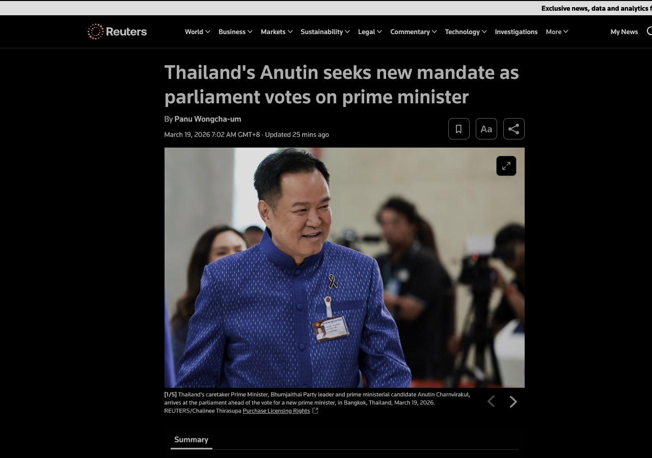Bookmark this article with the save icon
The width and height of the screenshot is (652, 458).
[x=459, y=129]
